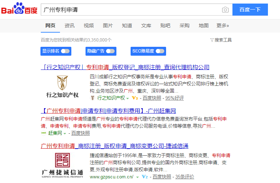This screenshot has width=280, height=183.
Task: Switch to the 资讯 tab
Action: click(70, 26)
